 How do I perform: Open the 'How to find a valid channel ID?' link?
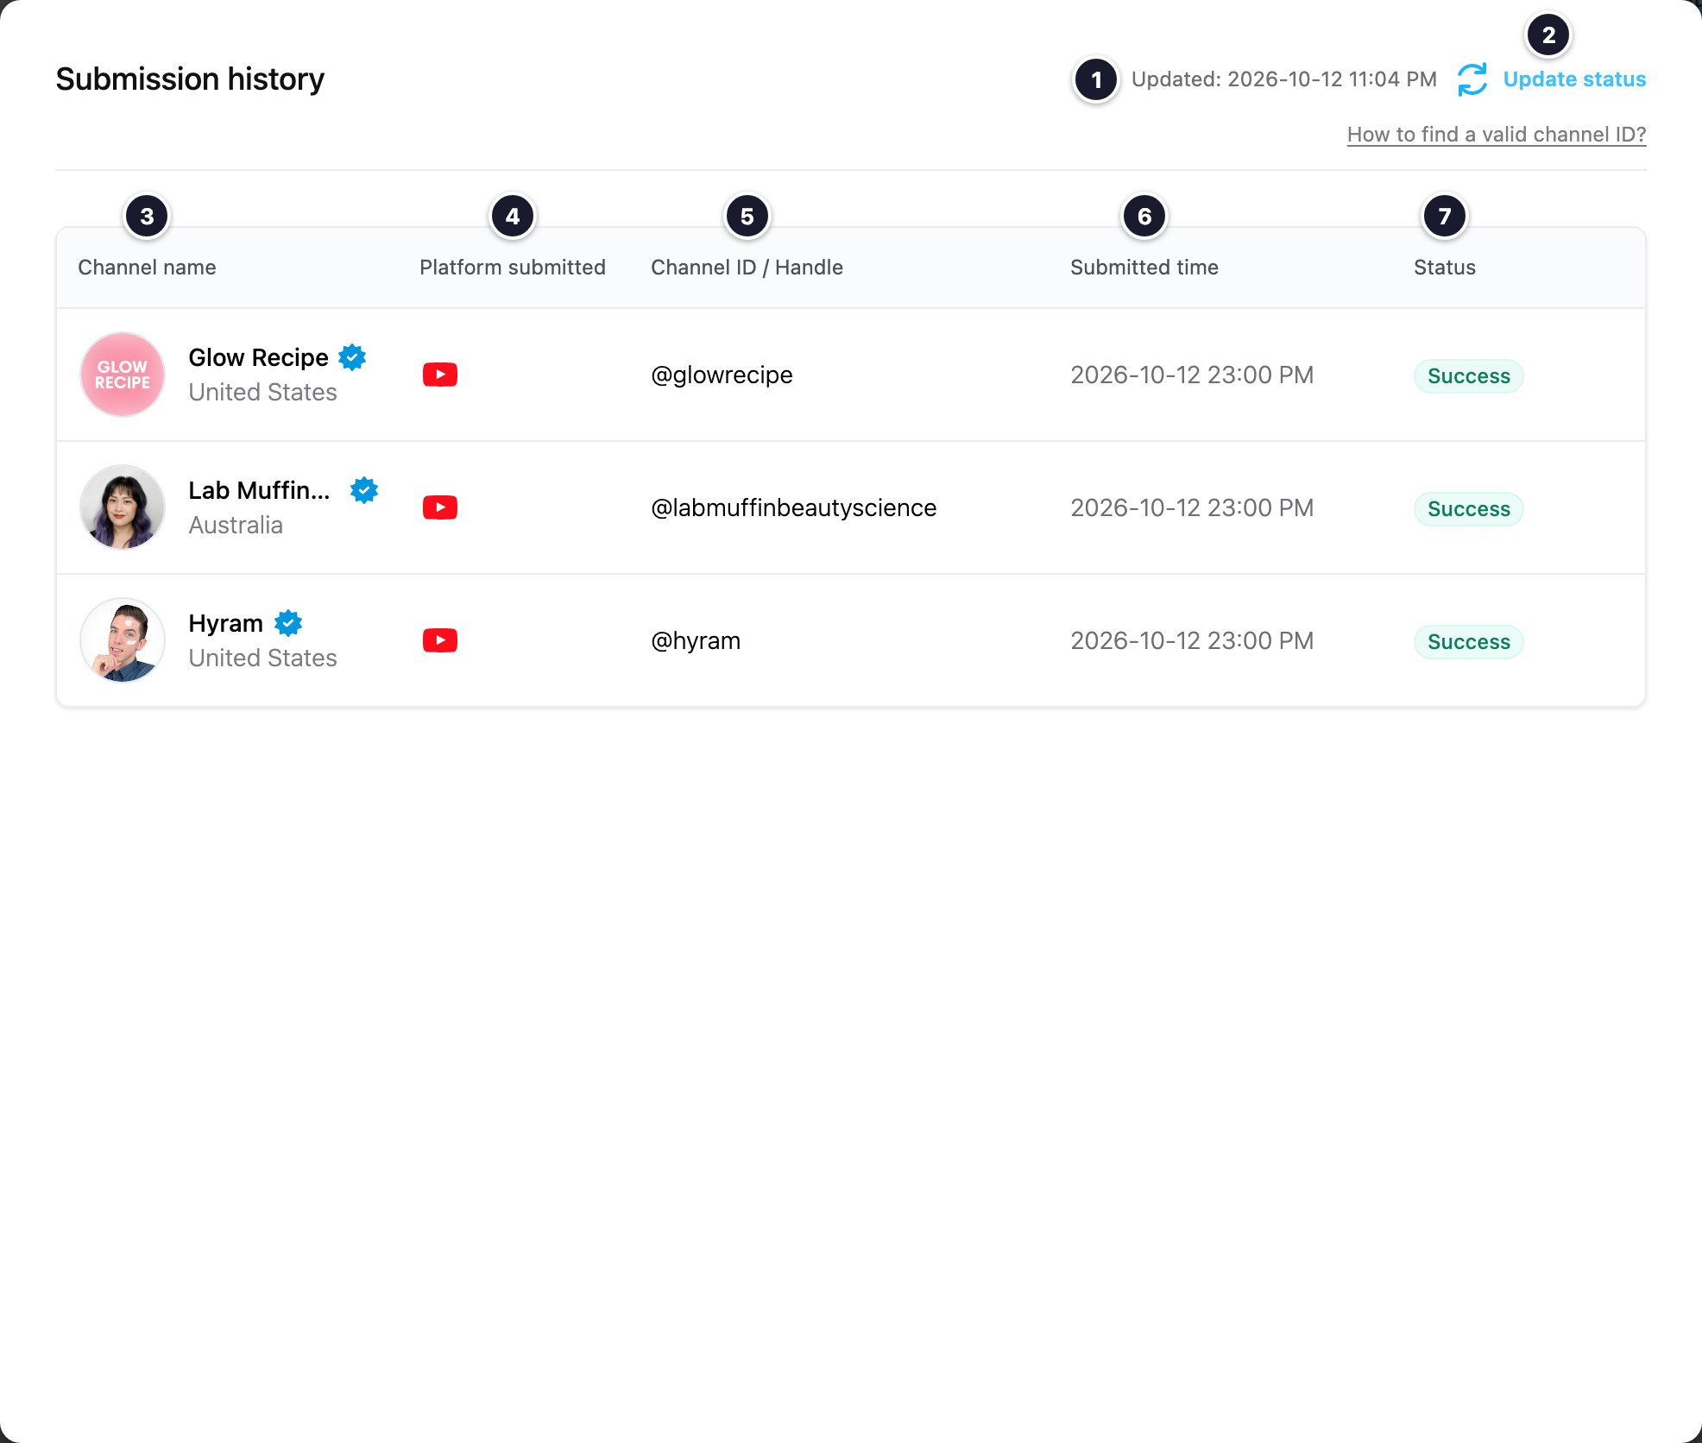1497,135
